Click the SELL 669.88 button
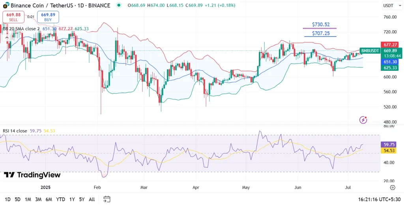 click(13, 17)
